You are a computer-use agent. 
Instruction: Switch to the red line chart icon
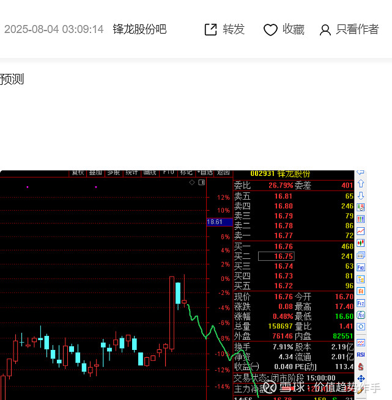pos(361,231)
